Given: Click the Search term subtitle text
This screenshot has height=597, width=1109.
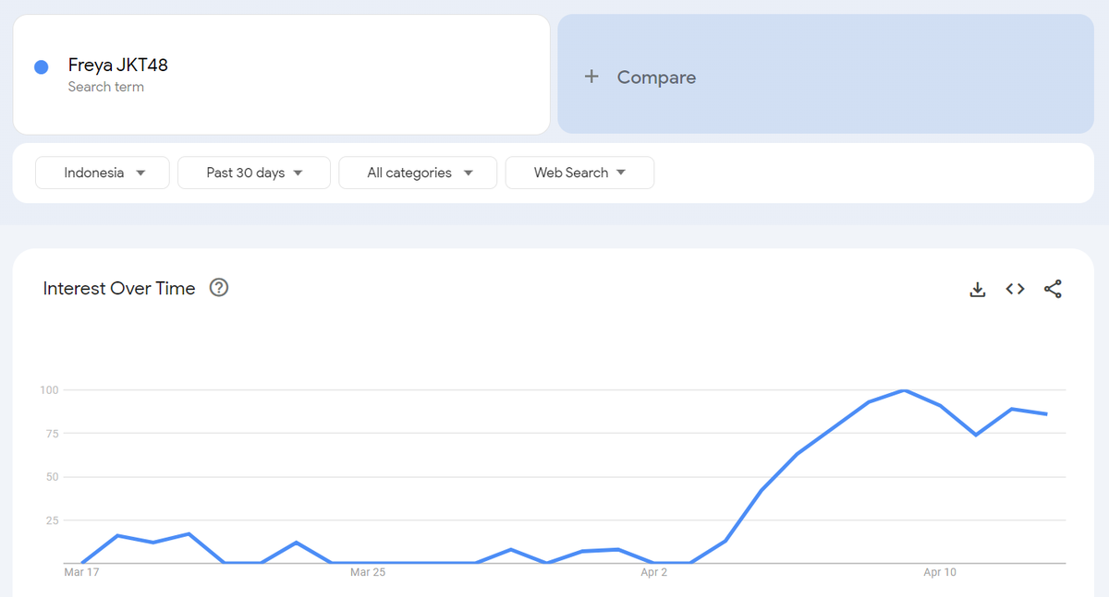Looking at the screenshot, I should [x=105, y=87].
